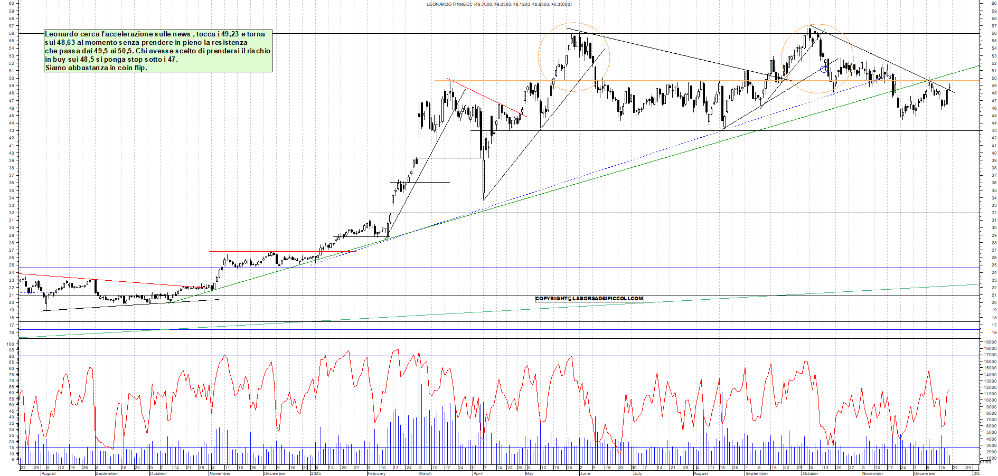
Task: Click the 2025 year label on time axis
Action: pos(316,473)
